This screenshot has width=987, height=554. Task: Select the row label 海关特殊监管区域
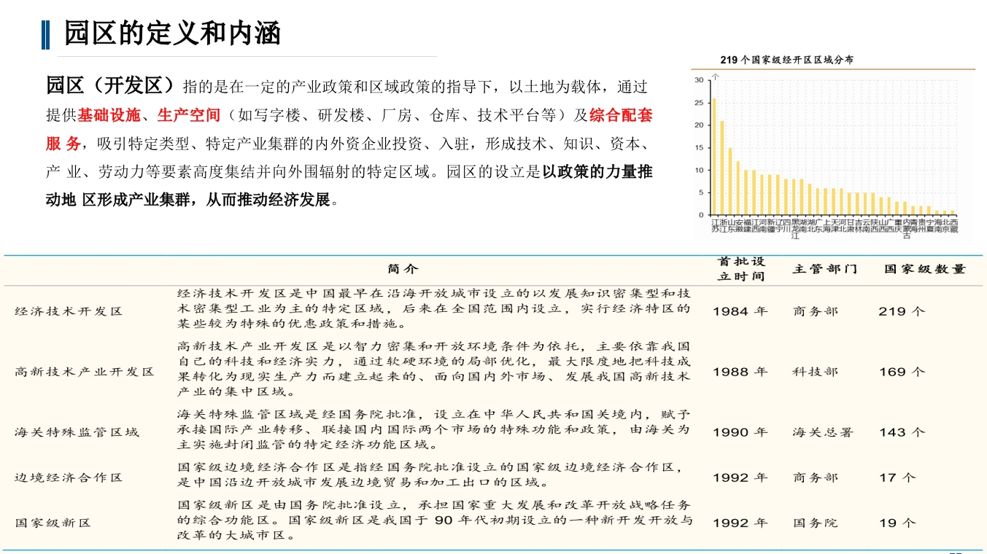(77, 432)
